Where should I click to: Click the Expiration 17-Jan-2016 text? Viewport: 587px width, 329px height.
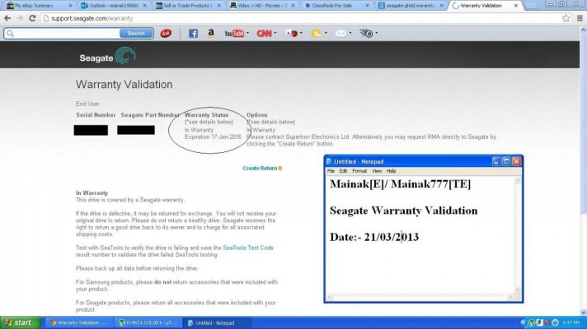point(213,137)
